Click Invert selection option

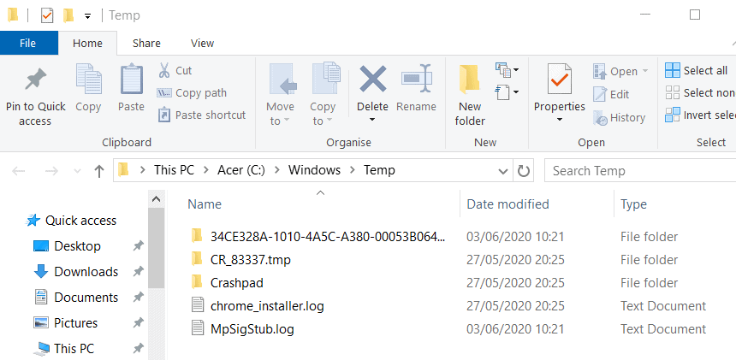tap(700, 115)
